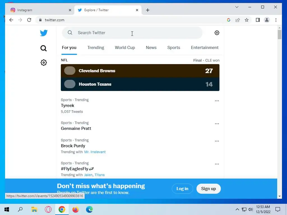287x215 pixels.
Task: Launch File Explorer from taskbar
Action: [34, 209]
